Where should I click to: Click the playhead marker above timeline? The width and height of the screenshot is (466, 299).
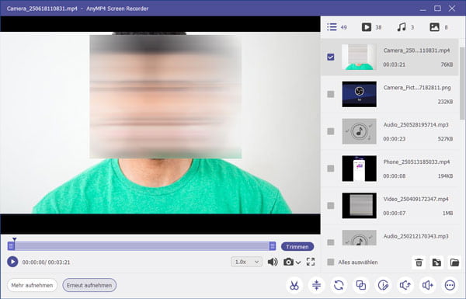point(14,239)
